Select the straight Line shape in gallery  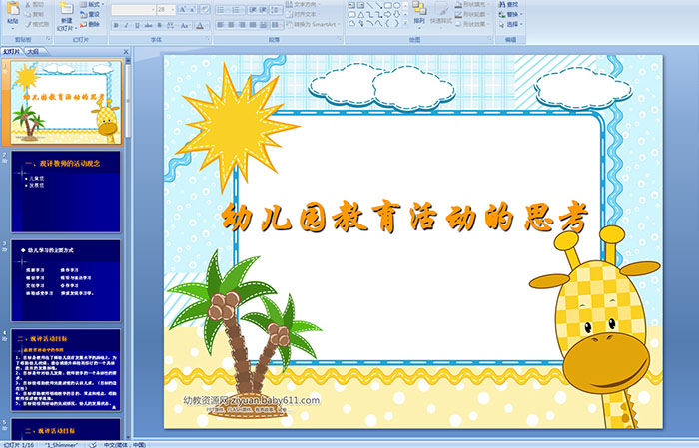370,5
